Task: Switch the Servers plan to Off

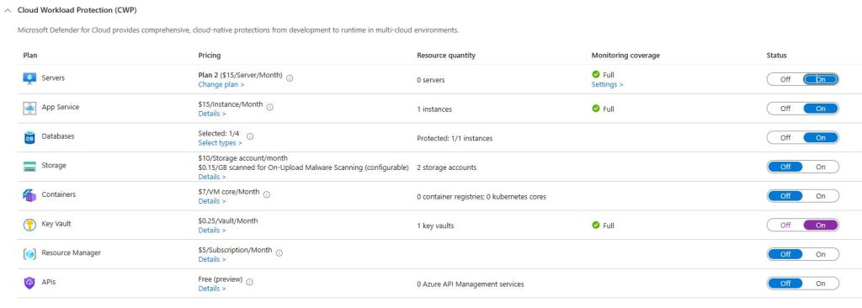Action: (x=785, y=79)
